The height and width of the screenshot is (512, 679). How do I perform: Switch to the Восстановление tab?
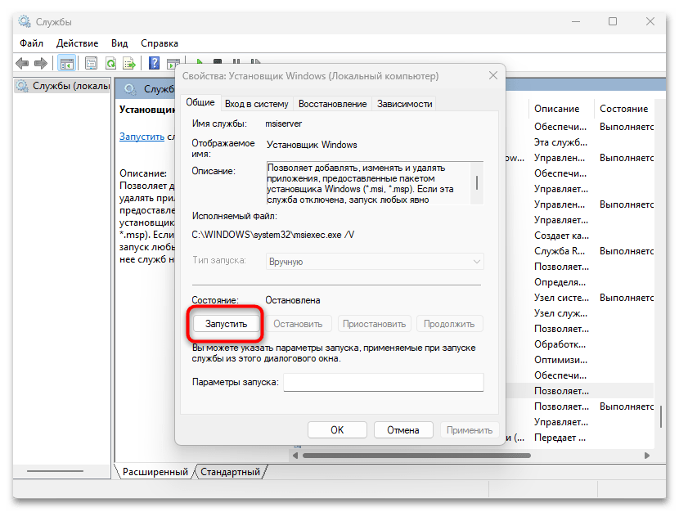point(333,104)
